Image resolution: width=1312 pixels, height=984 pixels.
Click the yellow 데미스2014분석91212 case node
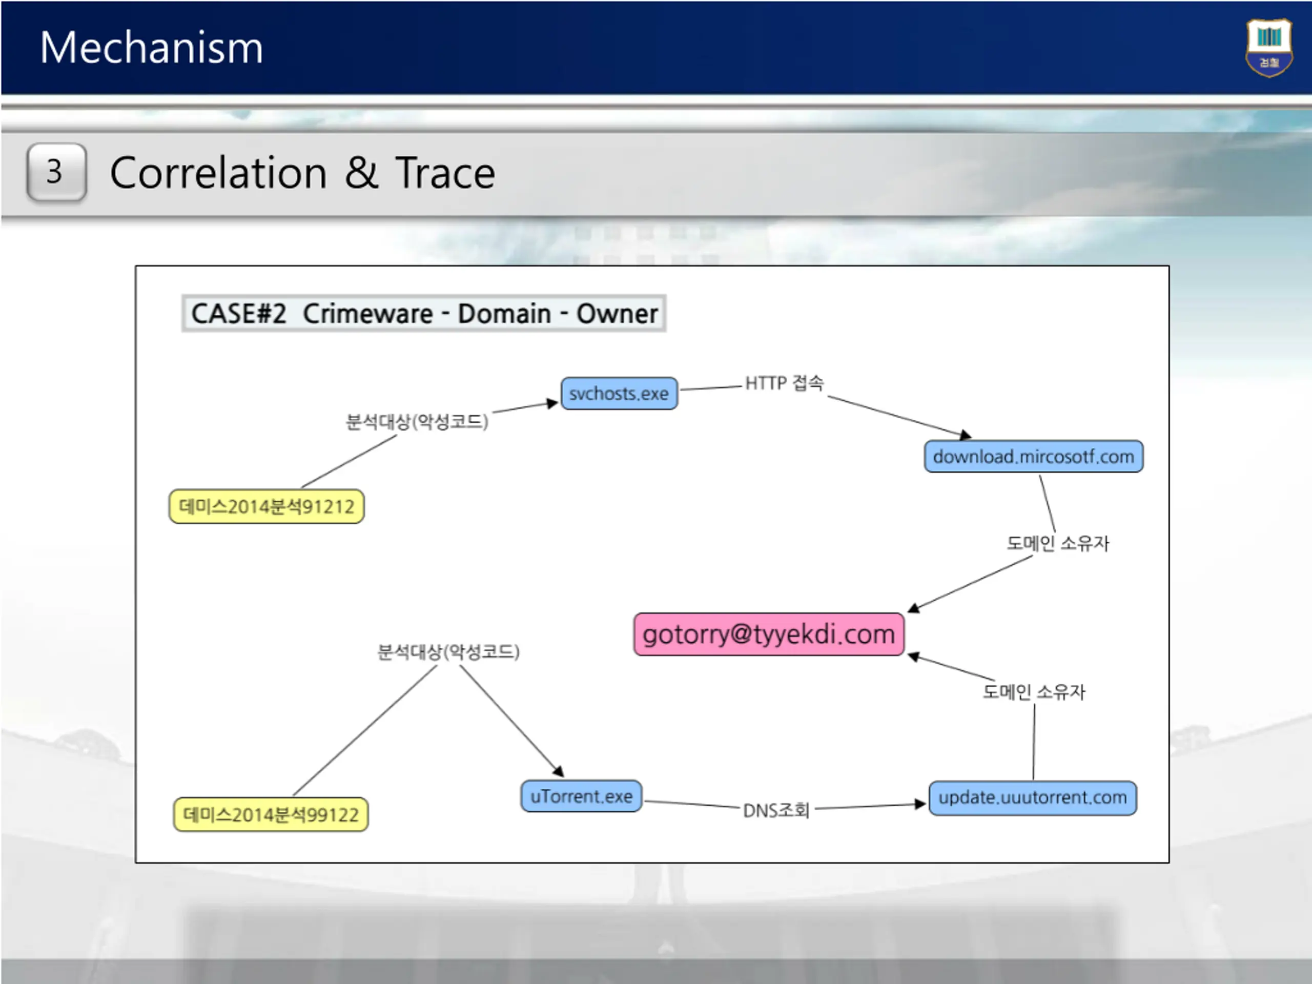tap(266, 506)
